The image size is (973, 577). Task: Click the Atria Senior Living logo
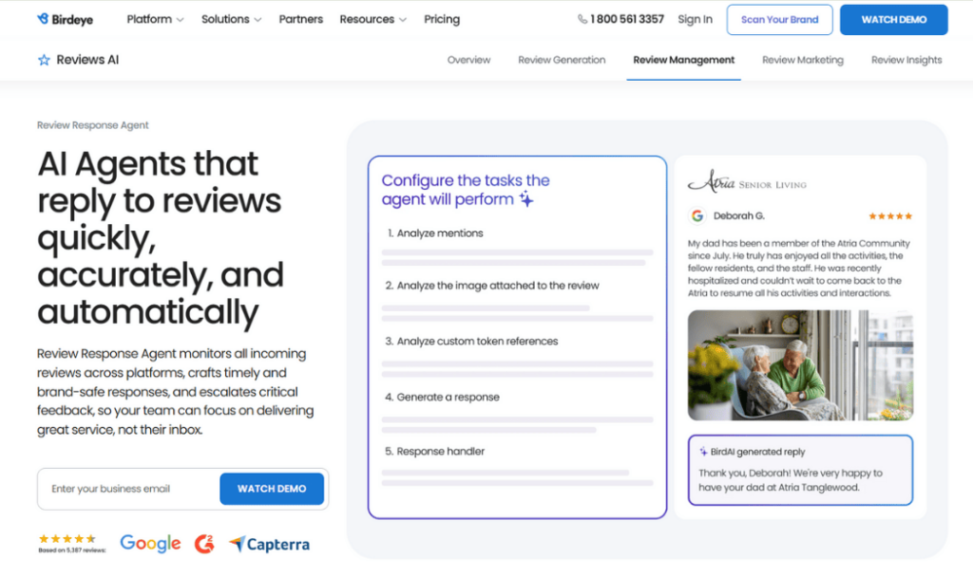[x=747, y=182]
